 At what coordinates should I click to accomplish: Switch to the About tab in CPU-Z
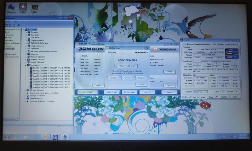(234, 44)
